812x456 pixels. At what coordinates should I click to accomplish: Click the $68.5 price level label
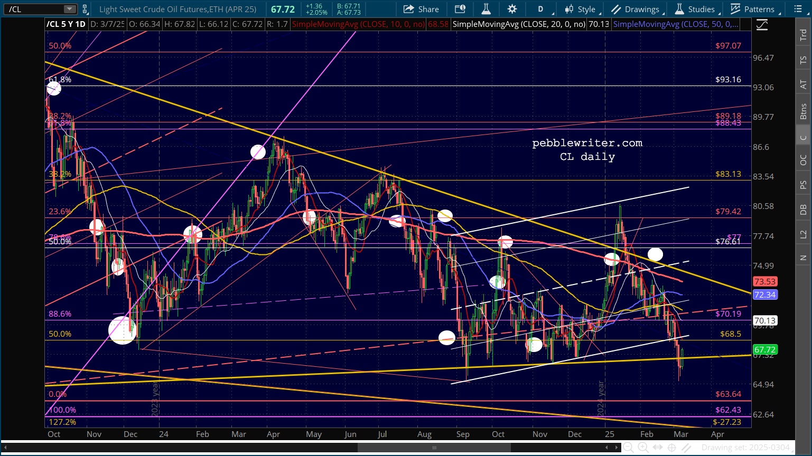click(x=731, y=334)
